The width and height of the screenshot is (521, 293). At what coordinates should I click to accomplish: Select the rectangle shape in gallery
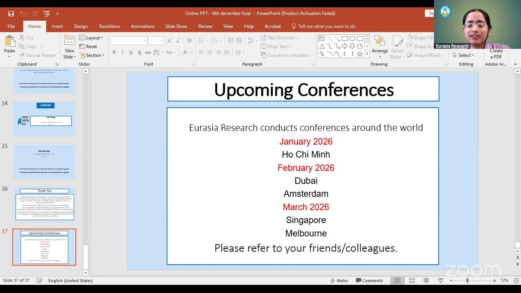tap(345, 39)
